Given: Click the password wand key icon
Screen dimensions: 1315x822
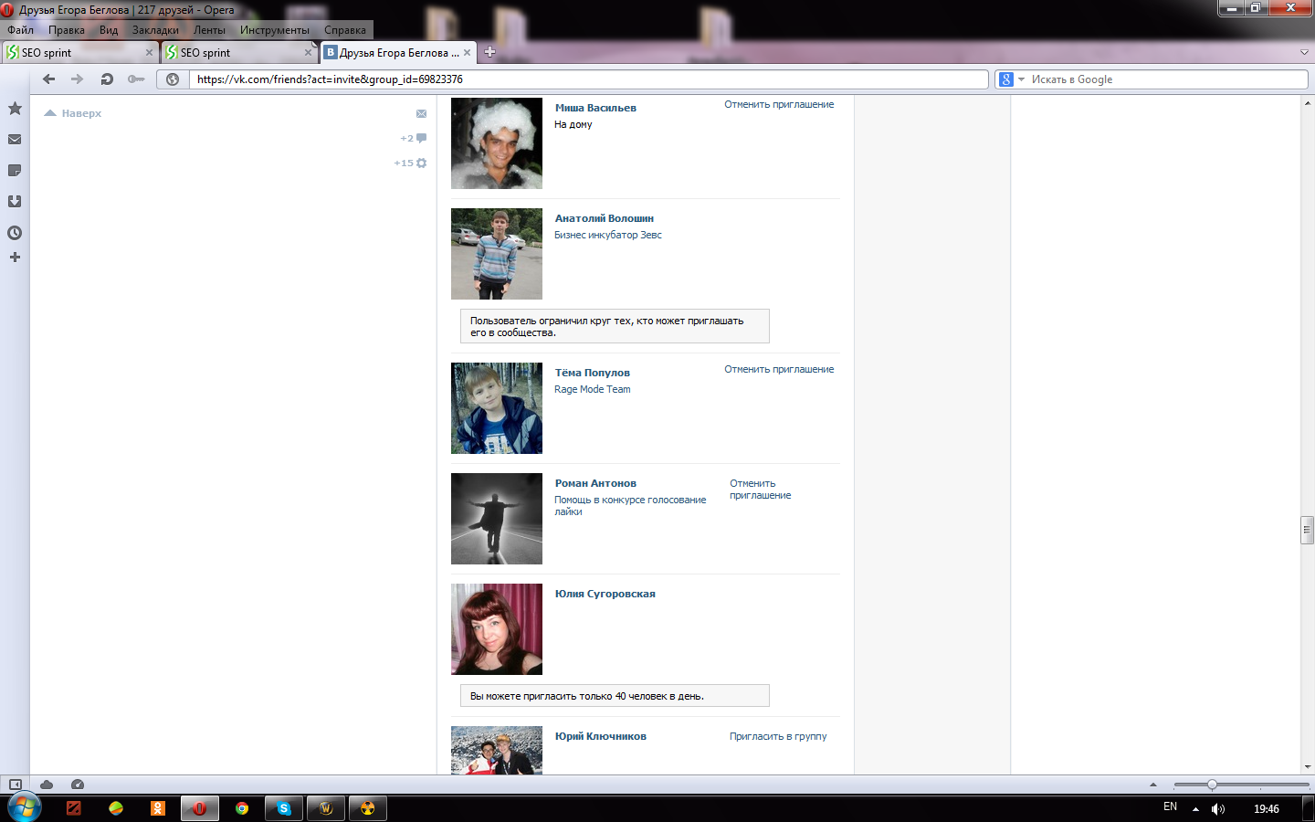Looking at the screenshot, I should (136, 79).
